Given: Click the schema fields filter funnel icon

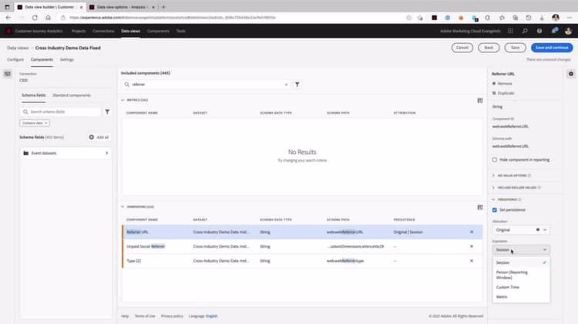Looking at the screenshot, I should (107, 112).
